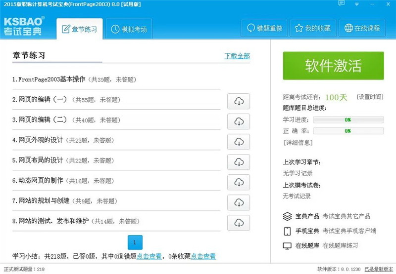Screen dimensions: 396x274
Task: Open chapter 7. 网站的规划与创建
Action: pyautogui.click(x=65, y=201)
